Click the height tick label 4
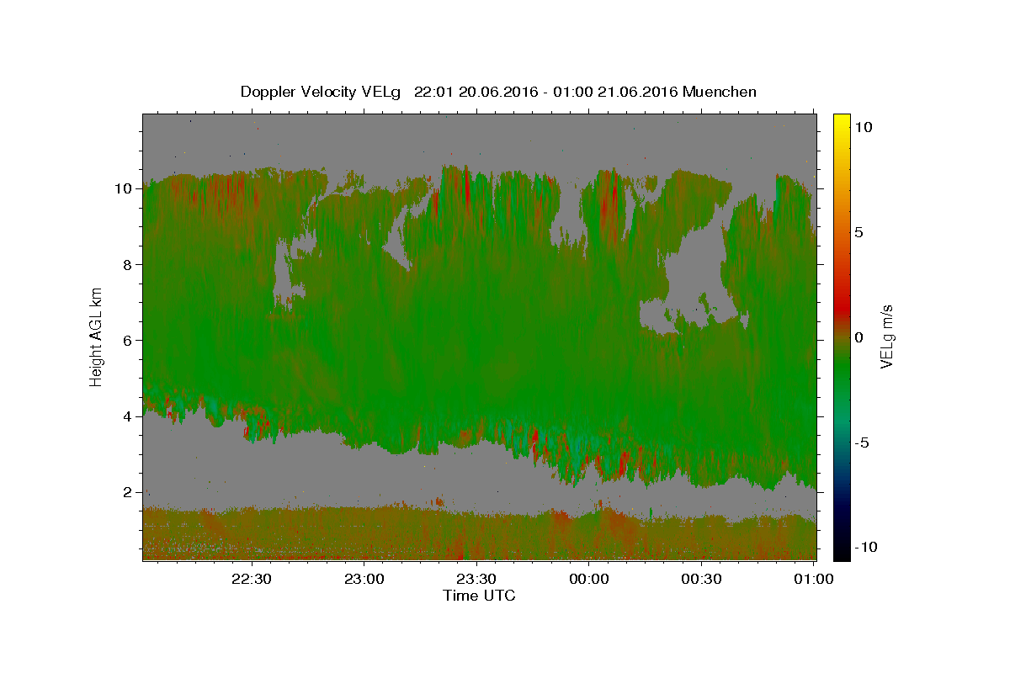 128,416
